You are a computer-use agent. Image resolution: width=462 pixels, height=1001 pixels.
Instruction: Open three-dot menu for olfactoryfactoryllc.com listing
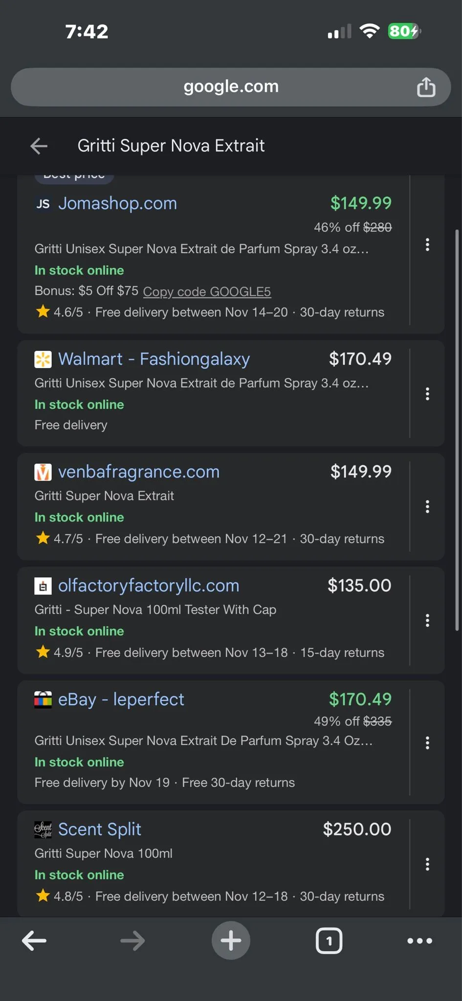click(427, 620)
